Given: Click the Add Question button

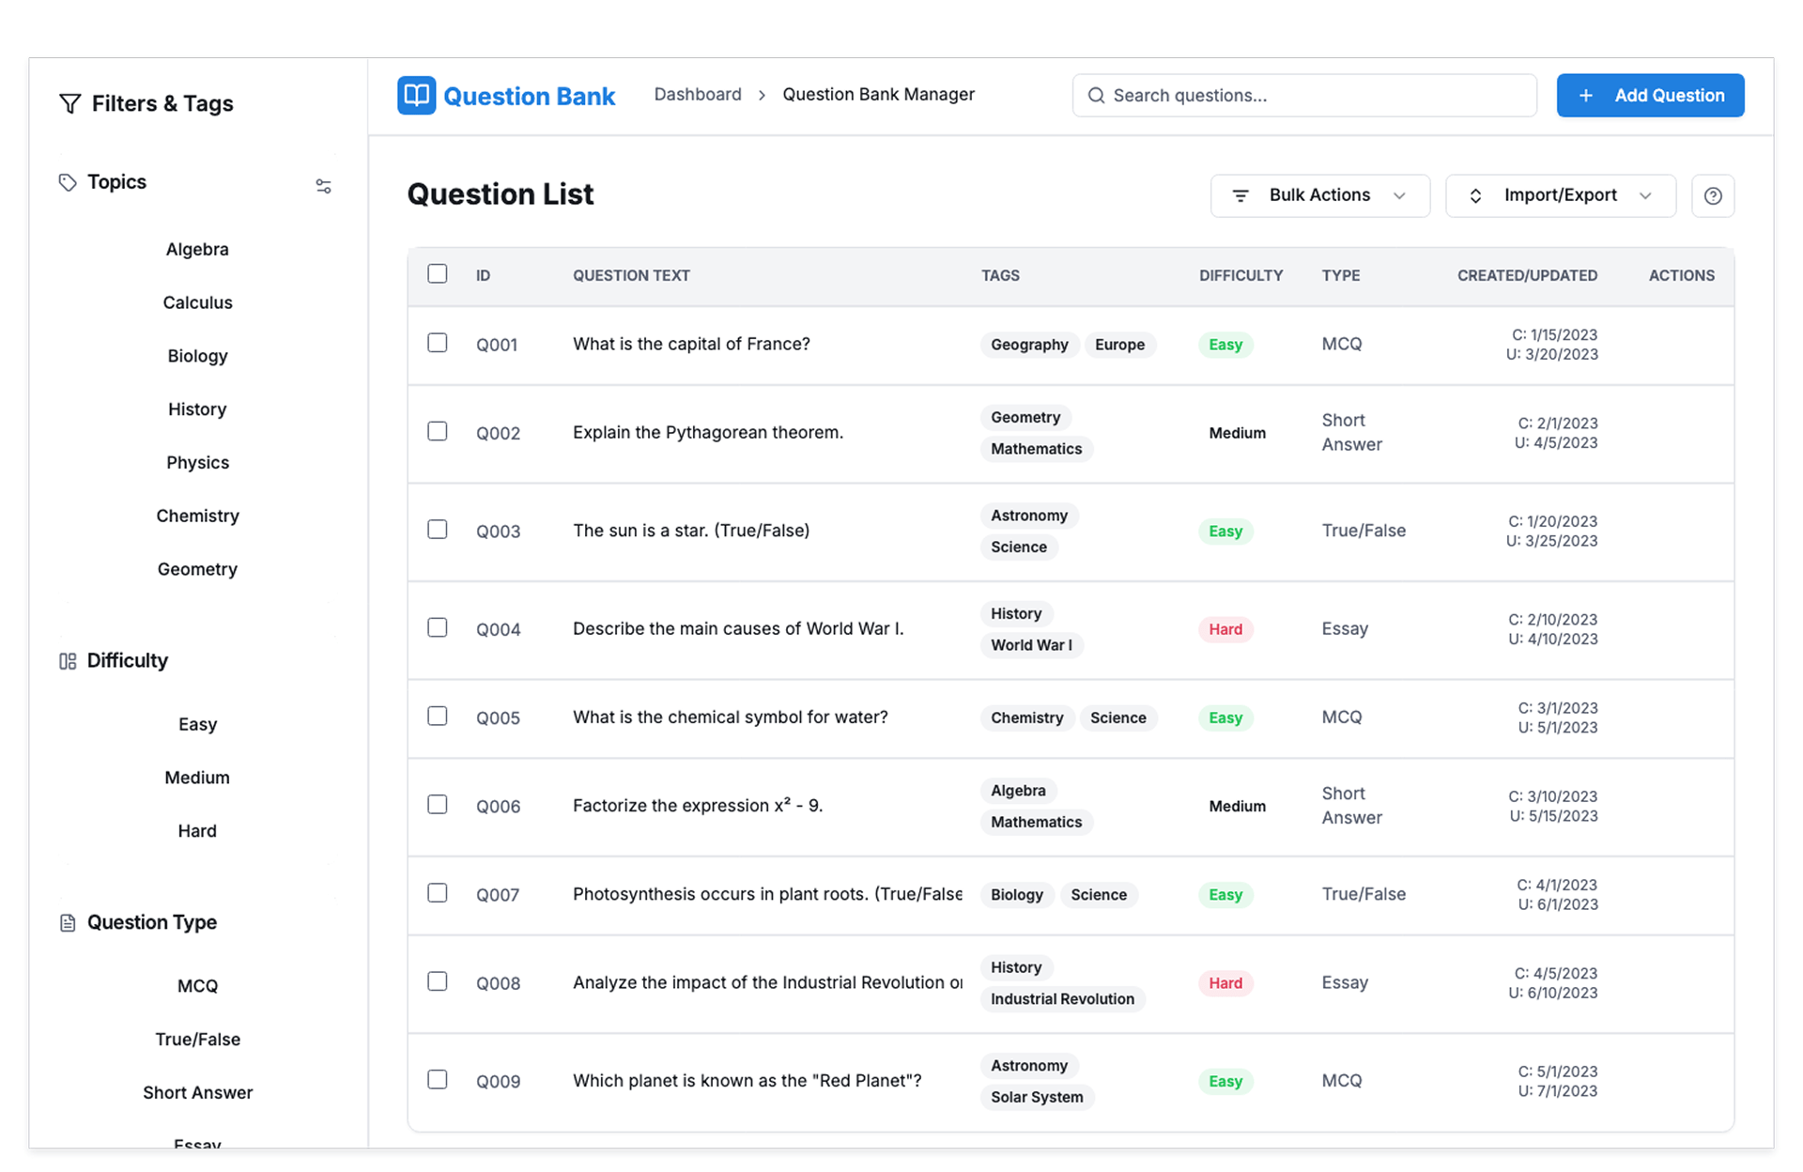Looking at the screenshot, I should coord(1649,96).
